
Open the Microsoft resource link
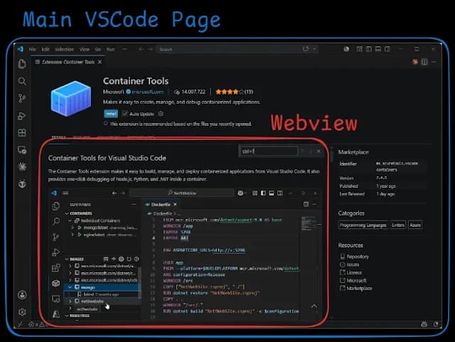coord(353,280)
